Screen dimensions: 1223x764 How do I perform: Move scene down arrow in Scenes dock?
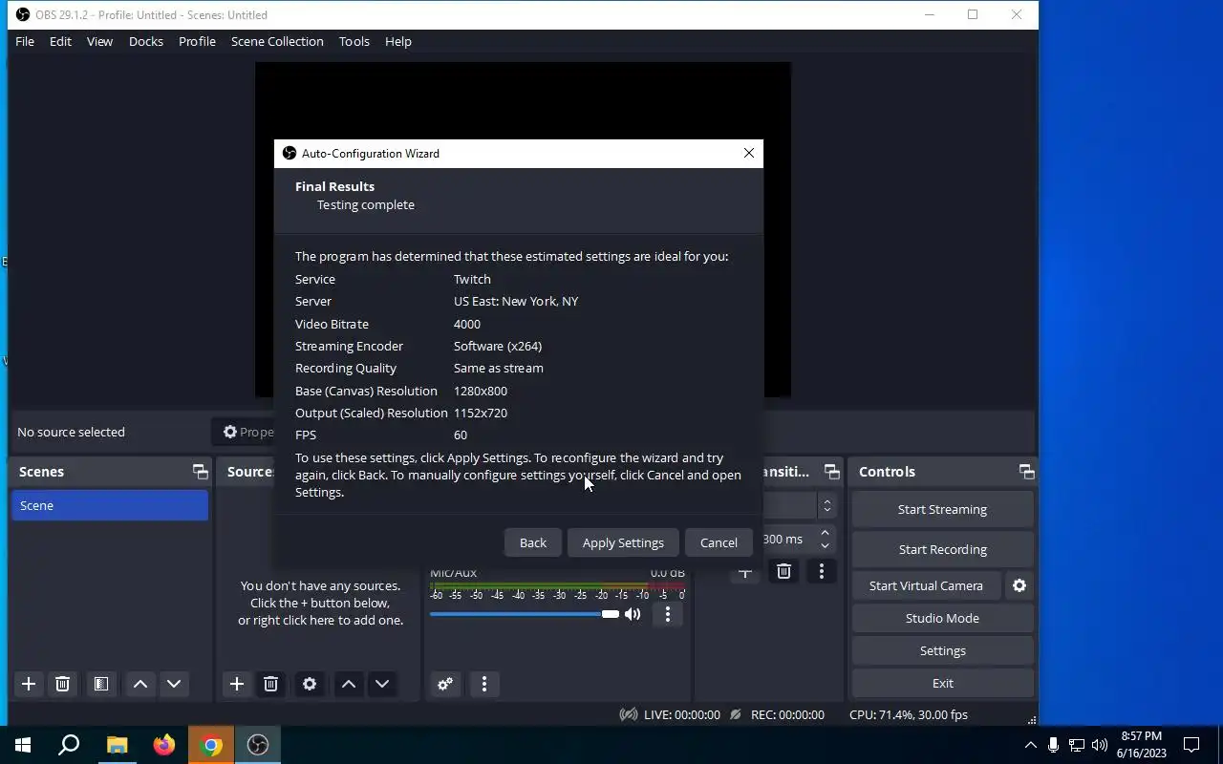coord(174,684)
